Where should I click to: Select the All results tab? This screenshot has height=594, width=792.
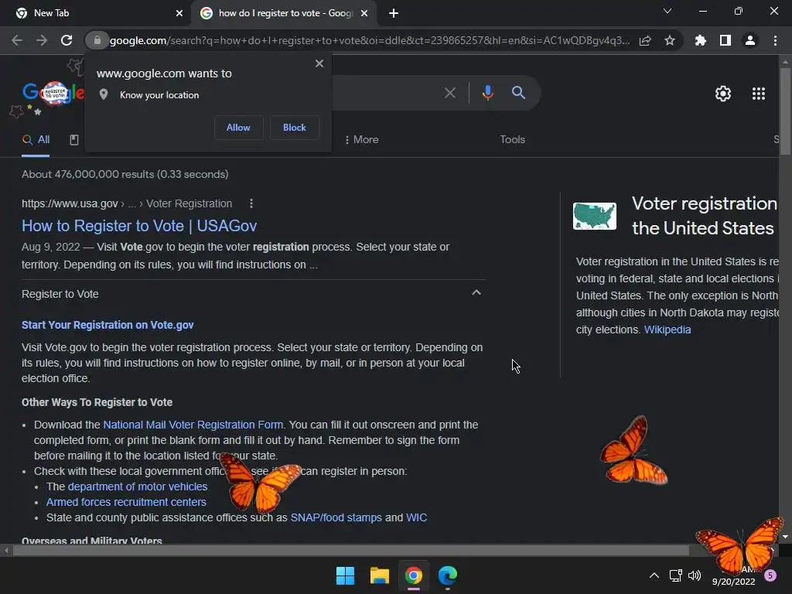click(36, 139)
